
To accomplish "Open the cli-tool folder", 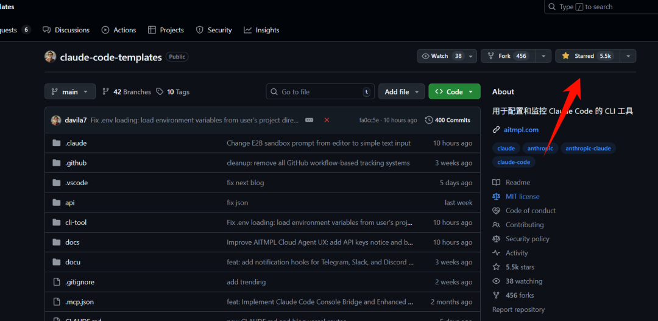I will point(76,222).
